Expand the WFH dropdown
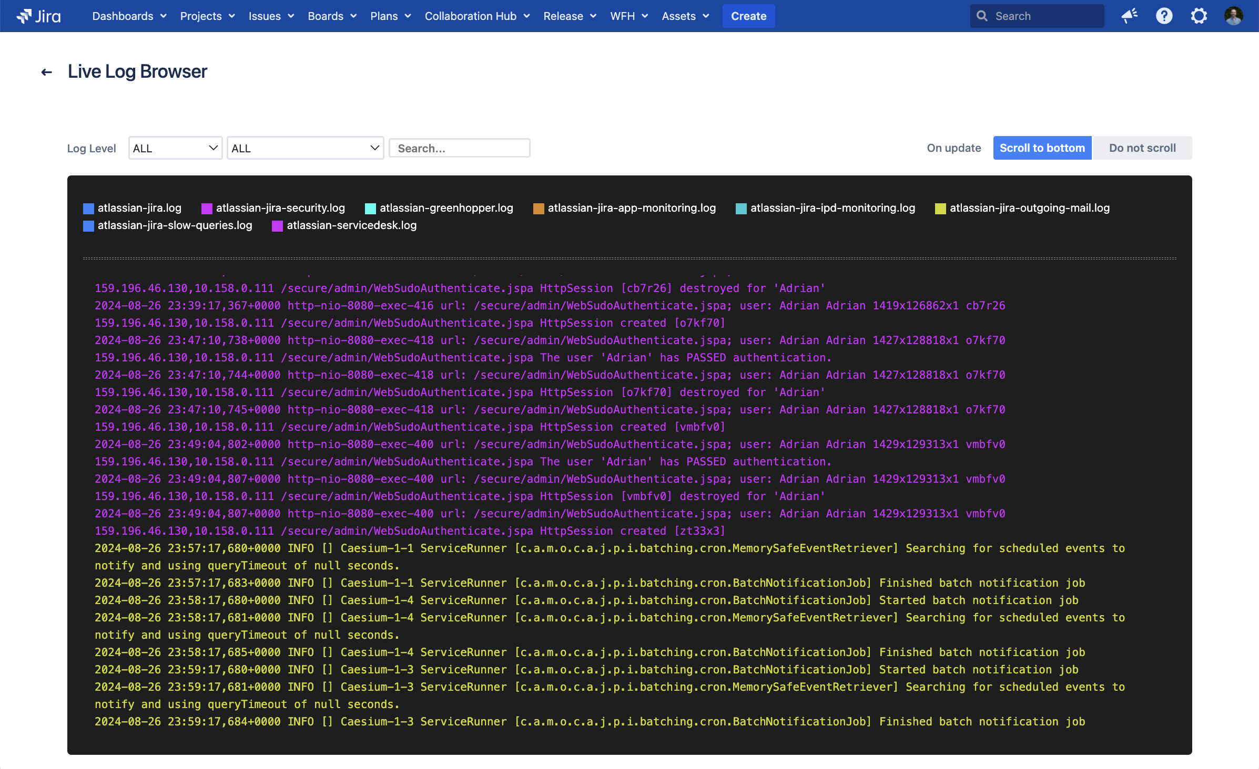The image size is (1259, 769). point(629,16)
